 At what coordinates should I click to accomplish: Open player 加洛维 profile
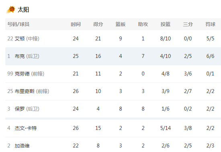22,146
